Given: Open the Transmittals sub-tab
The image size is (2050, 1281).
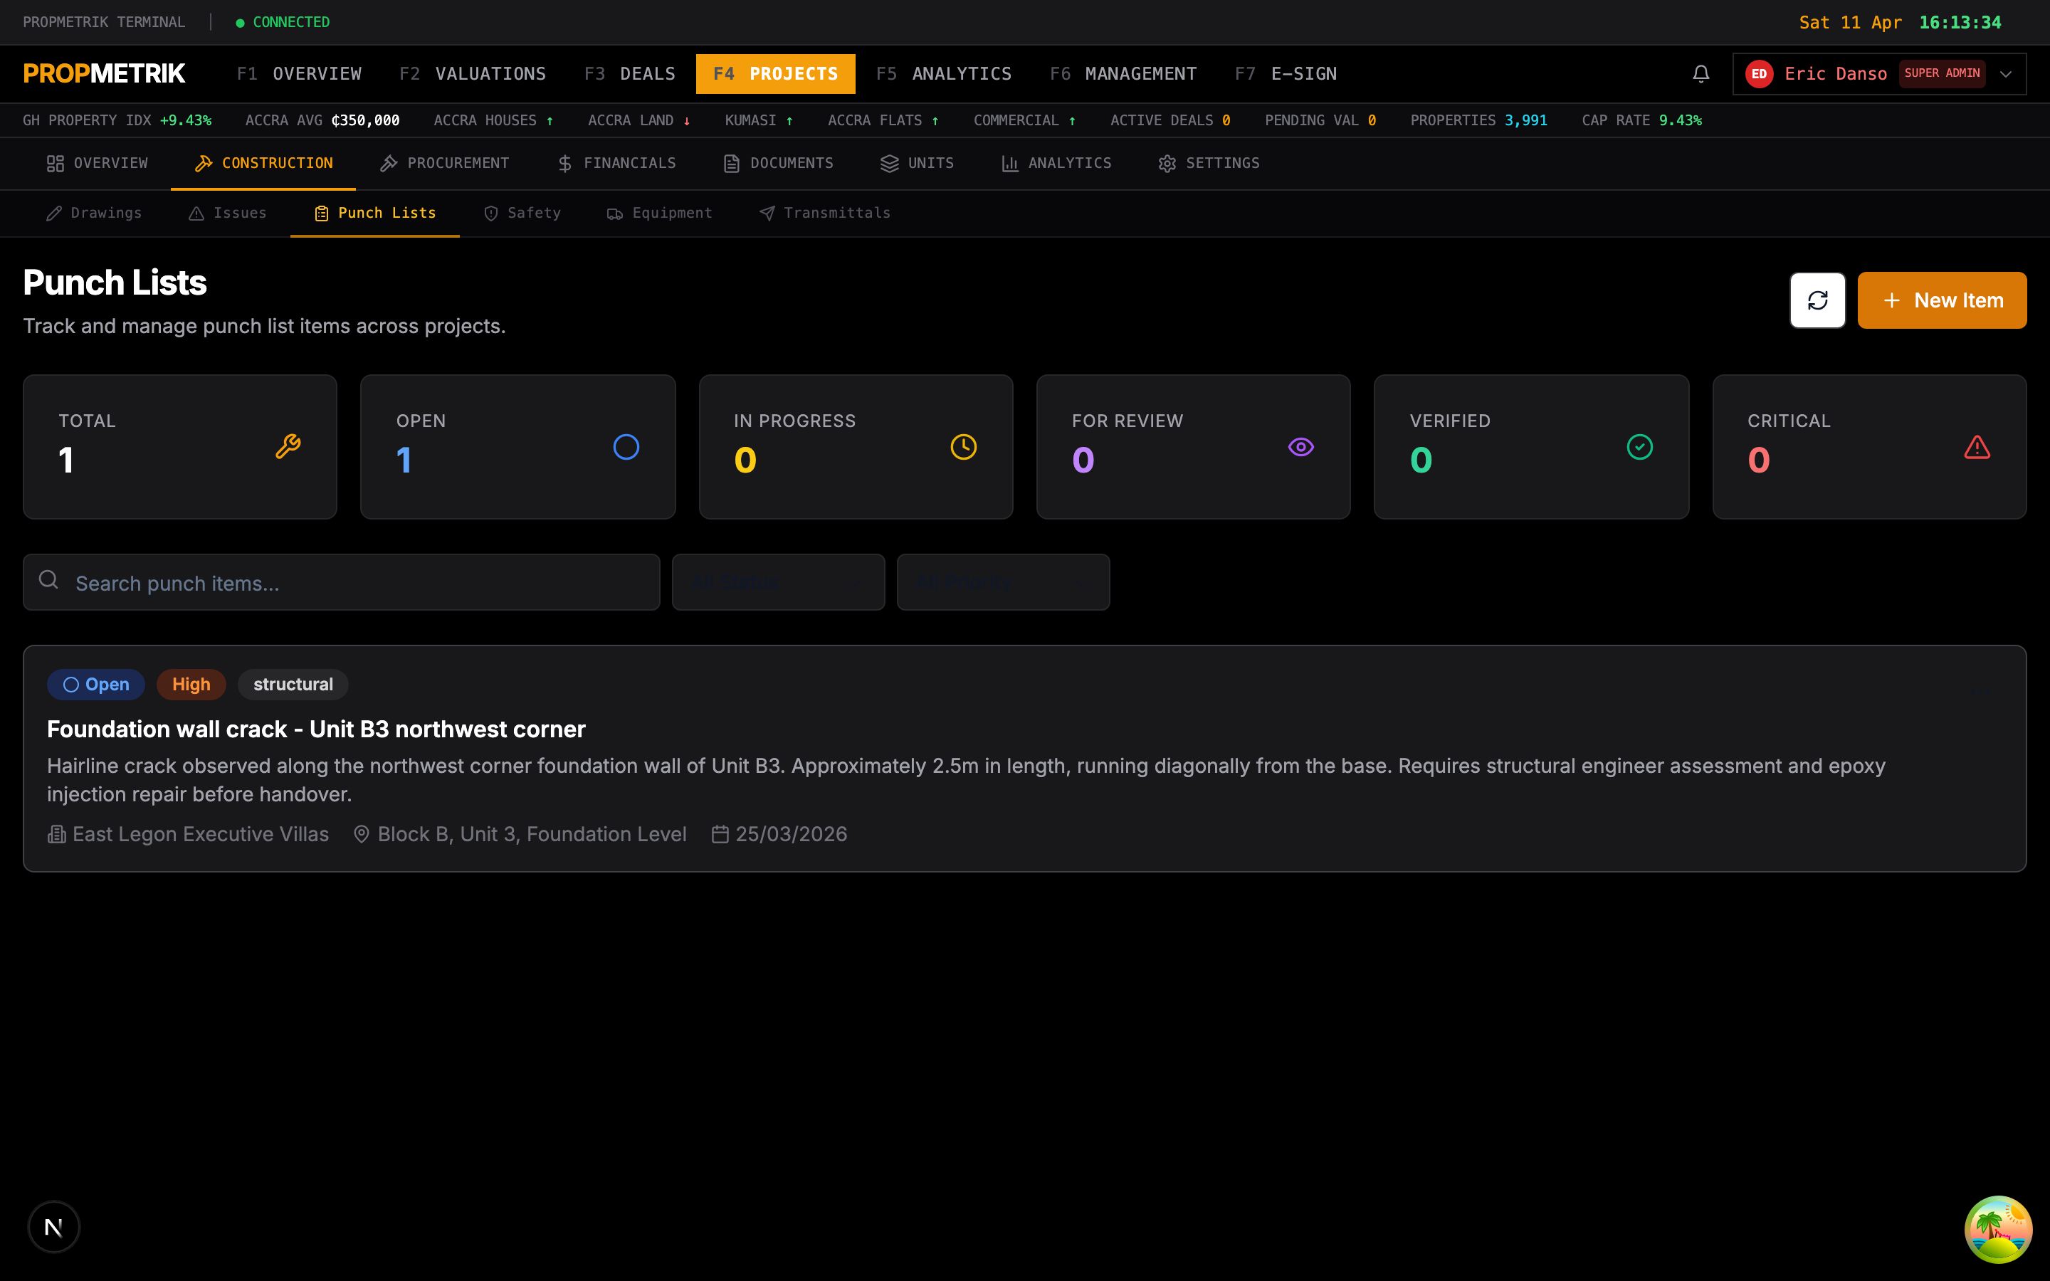Looking at the screenshot, I should pos(825,213).
